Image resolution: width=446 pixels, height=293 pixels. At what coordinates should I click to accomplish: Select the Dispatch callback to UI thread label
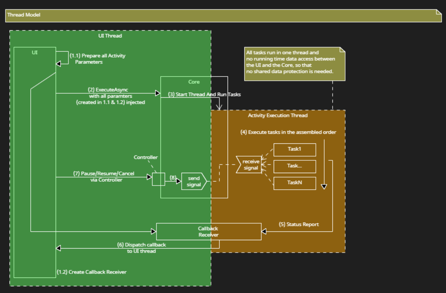coord(141,248)
